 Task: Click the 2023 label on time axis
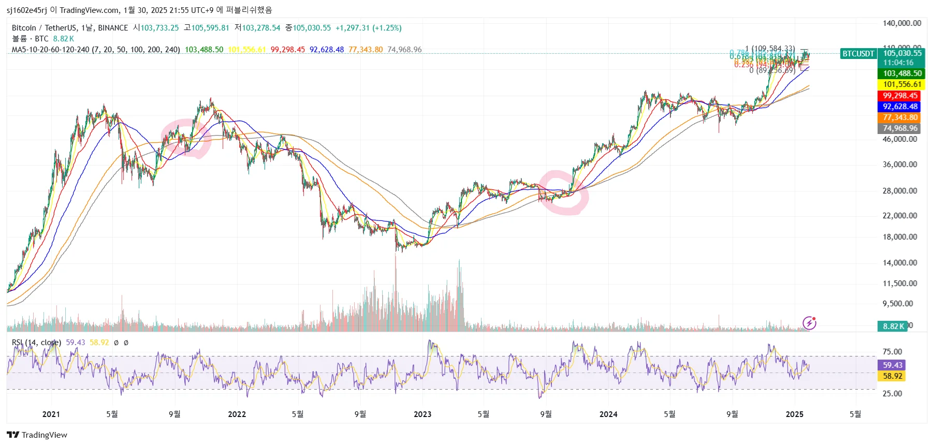click(422, 414)
